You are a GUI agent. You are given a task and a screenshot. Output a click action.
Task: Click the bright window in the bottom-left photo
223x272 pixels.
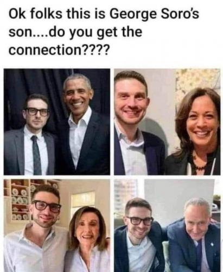pyautogui.click(x=83, y=202)
